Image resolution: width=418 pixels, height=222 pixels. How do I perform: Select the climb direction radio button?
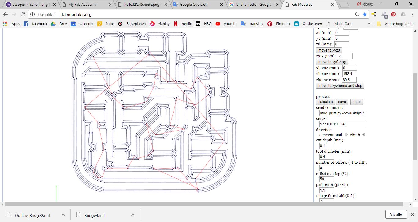pos(364,134)
